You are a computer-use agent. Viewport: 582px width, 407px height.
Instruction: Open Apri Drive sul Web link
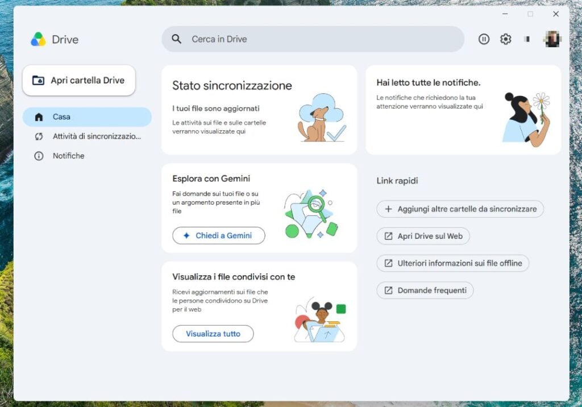(423, 236)
